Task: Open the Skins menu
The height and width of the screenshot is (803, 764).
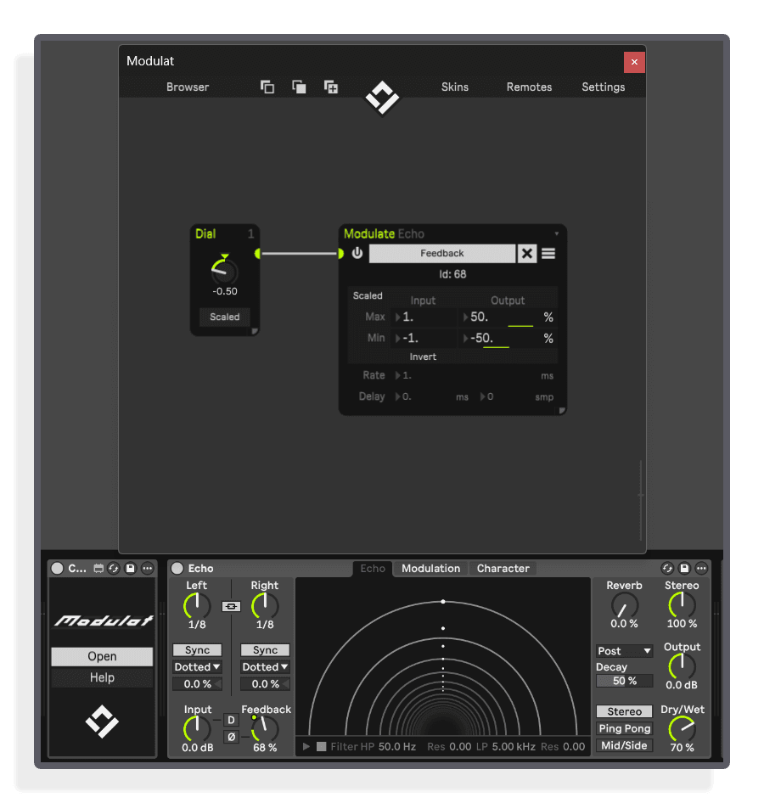Action: pyautogui.click(x=455, y=87)
